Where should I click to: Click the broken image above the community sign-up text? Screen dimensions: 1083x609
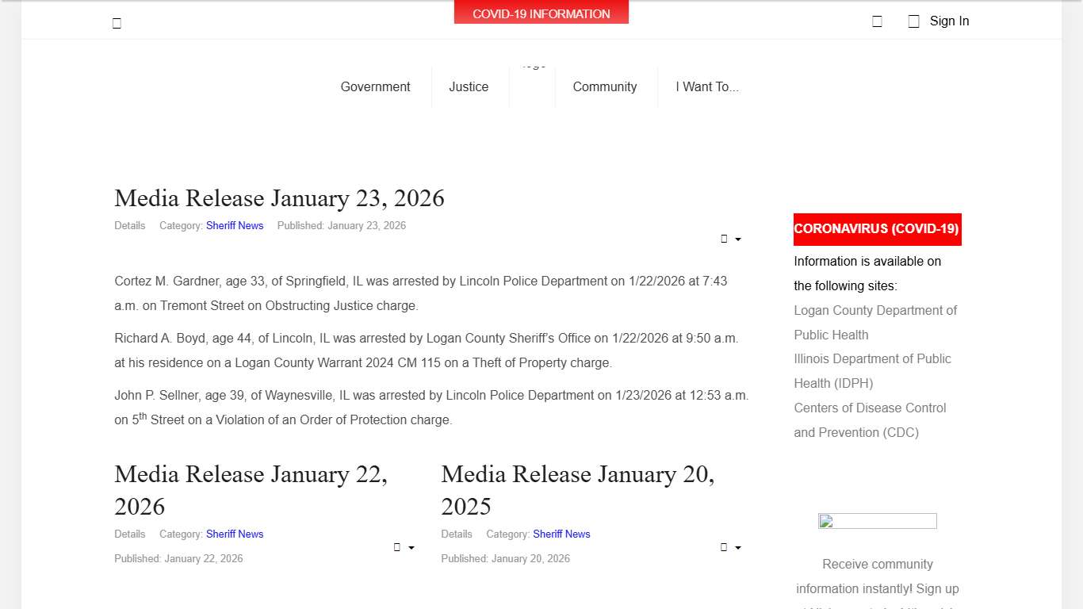pos(877,521)
